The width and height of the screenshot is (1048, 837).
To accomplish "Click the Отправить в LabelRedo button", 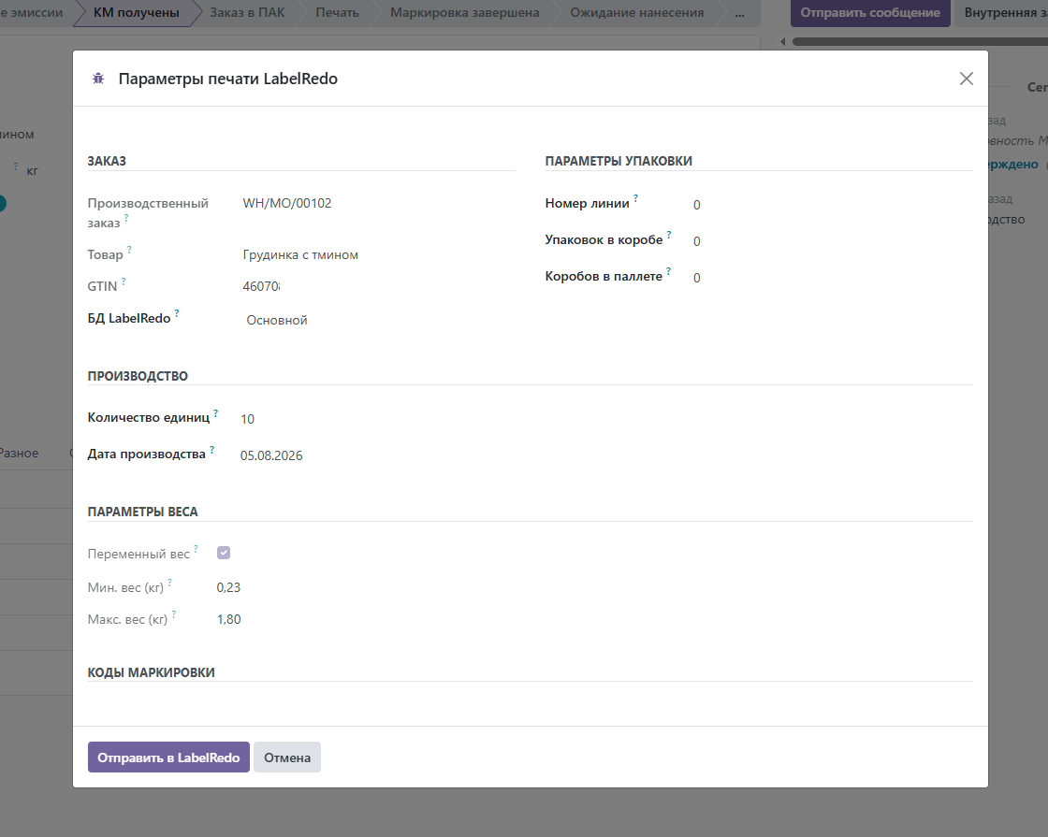I will [168, 758].
